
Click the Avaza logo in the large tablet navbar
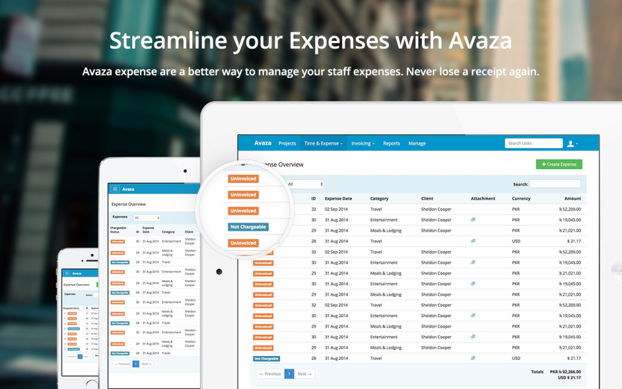(262, 143)
